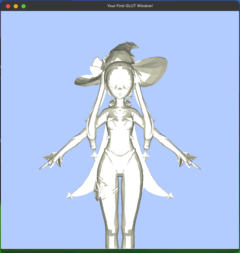The image size is (240, 253).
Task: Click the white bow on the hat
Action: point(96,66)
